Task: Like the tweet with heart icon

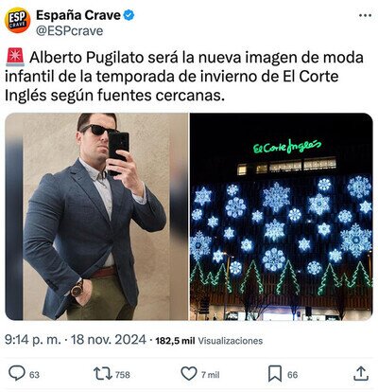Action: (x=189, y=374)
